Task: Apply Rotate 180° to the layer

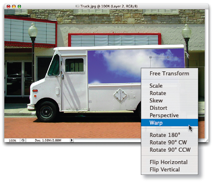Action: point(169,135)
